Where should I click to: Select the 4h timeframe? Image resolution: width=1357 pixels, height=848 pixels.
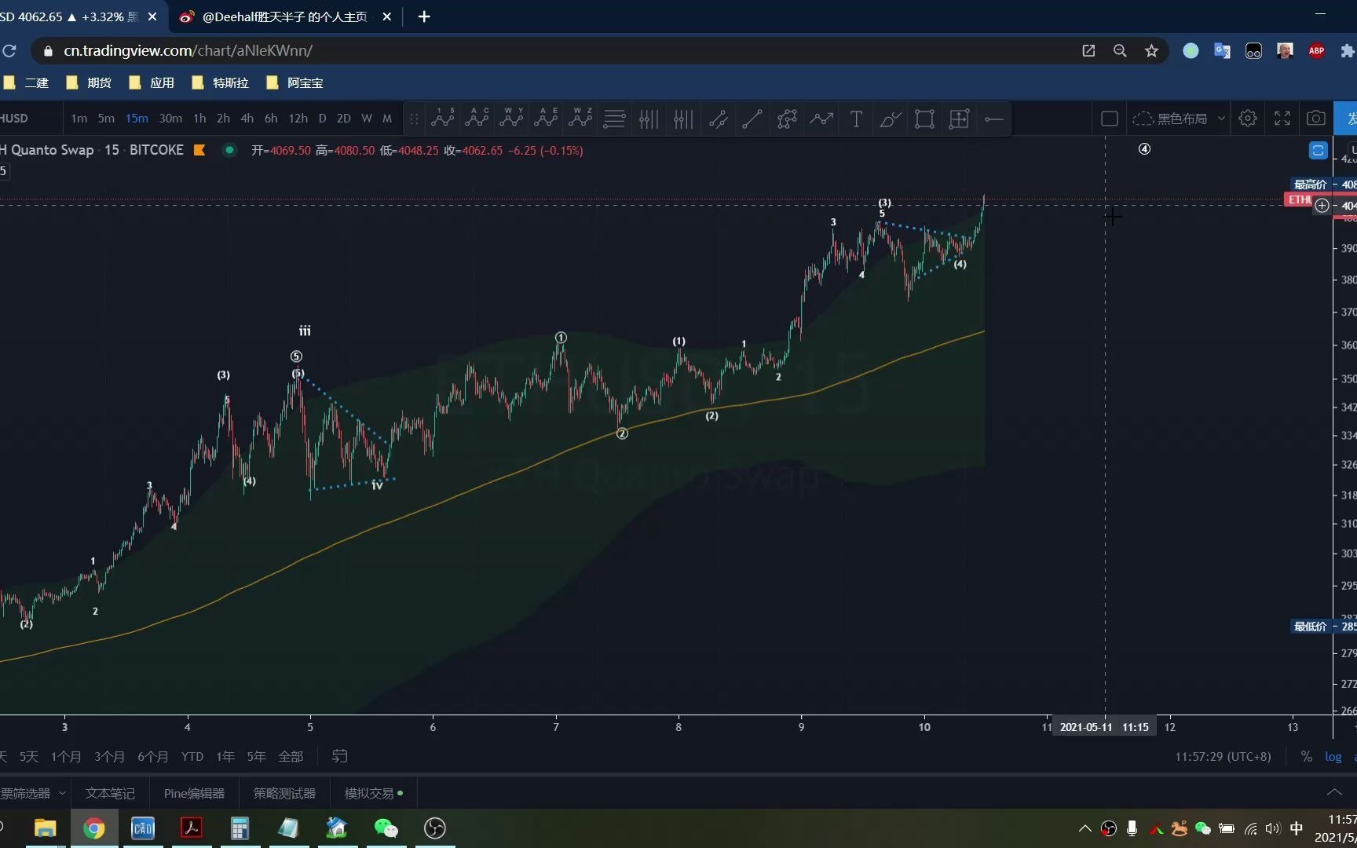(247, 119)
